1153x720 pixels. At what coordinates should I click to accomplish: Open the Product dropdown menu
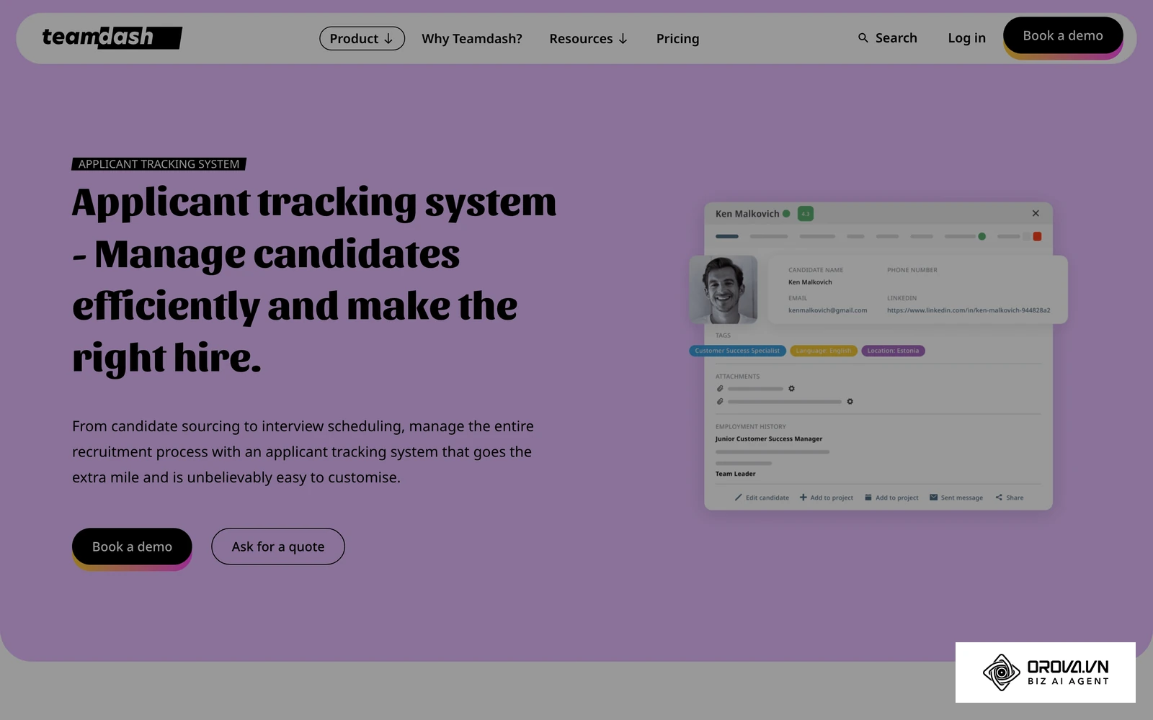click(362, 38)
